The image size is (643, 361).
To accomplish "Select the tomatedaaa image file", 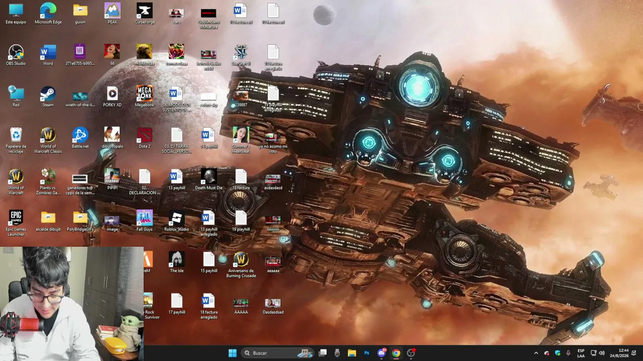I will tap(176, 55).
